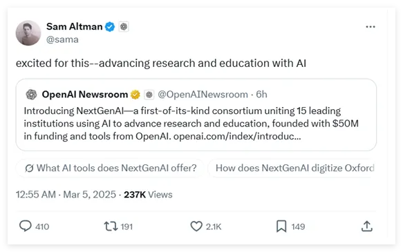Visit the @sama handle

[x=62, y=39]
